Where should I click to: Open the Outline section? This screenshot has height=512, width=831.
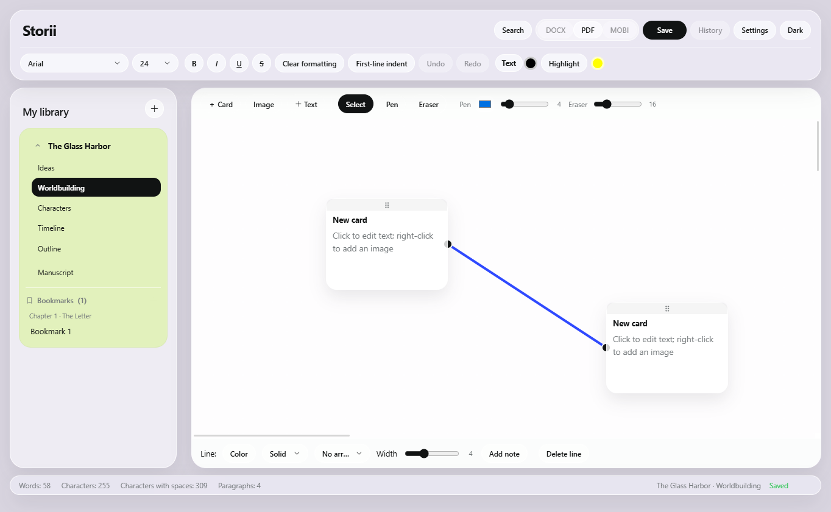tap(96, 249)
